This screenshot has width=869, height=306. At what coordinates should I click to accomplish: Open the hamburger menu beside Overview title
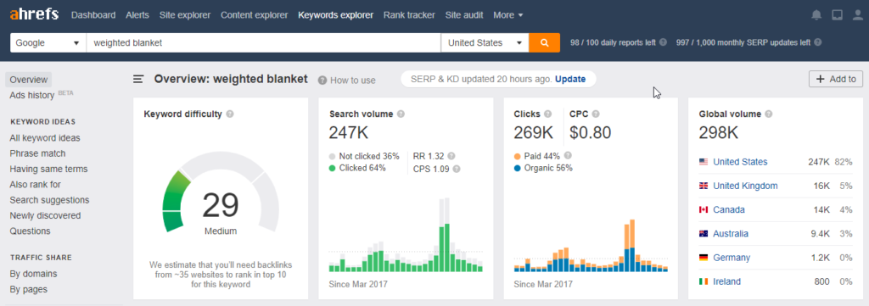click(x=138, y=79)
